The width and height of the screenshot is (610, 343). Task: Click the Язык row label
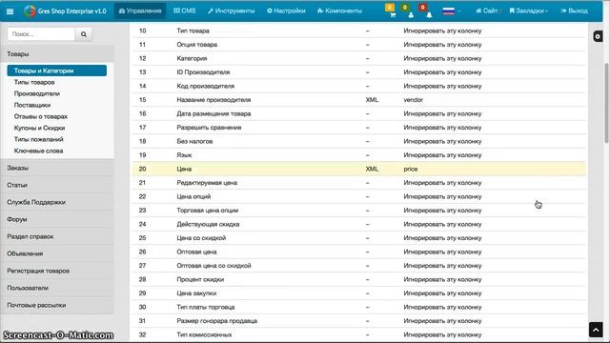point(184,155)
